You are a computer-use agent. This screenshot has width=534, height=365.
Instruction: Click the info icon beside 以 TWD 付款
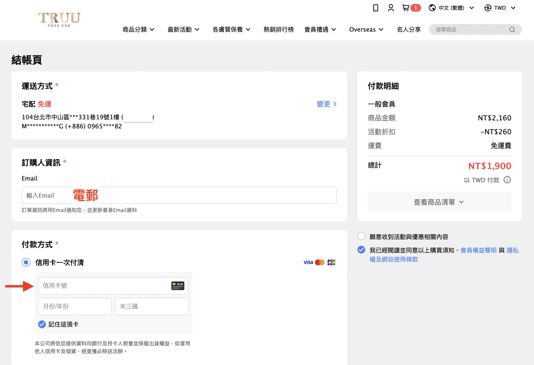click(x=507, y=180)
